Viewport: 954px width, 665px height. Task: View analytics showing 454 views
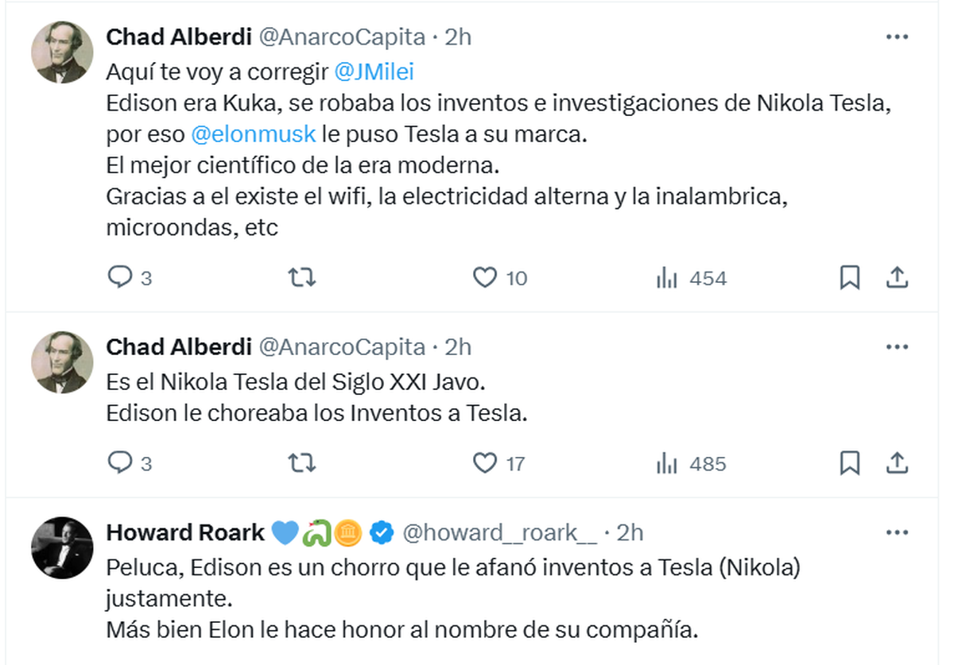point(691,278)
